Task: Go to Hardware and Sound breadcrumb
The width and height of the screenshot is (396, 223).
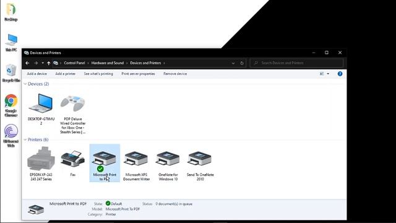Action: tap(108, 63)
